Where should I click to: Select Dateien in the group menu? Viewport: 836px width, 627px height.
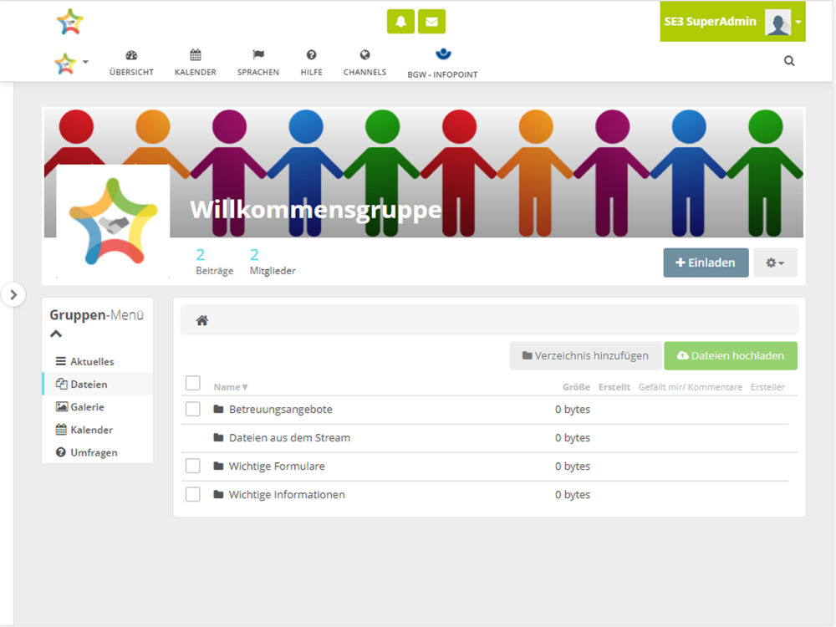pos(98,384)
